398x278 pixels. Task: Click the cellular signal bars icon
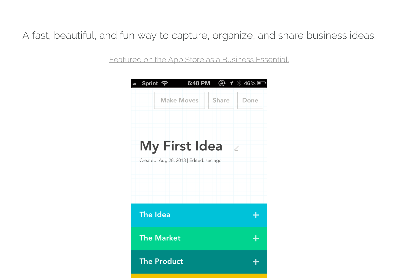coord(136,84)
